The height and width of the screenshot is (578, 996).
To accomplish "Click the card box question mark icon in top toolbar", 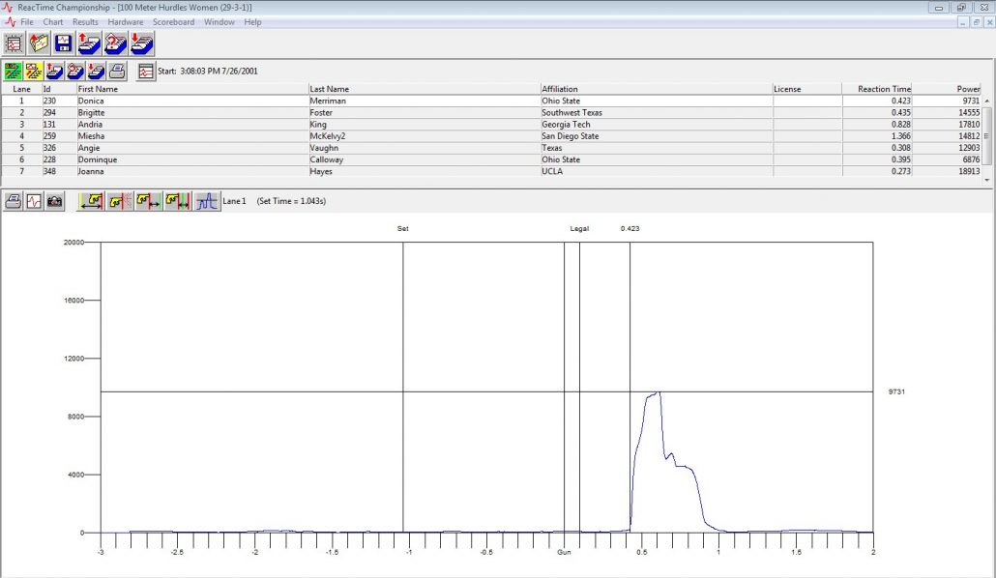I will click(116, 43).
